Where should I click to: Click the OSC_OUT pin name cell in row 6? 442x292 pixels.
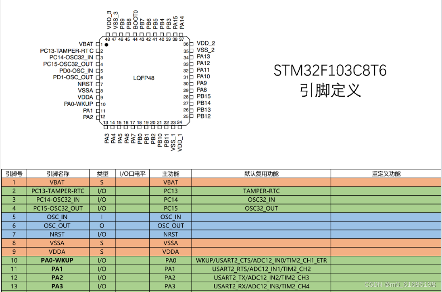57,226
